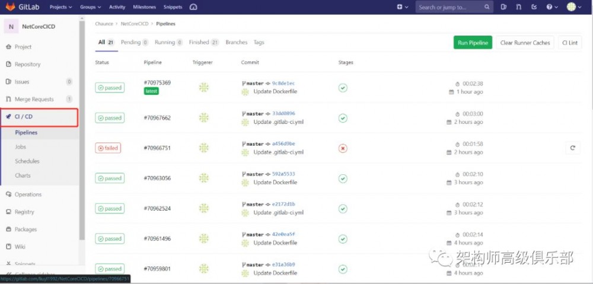Open commit link 9c8de1ec
This screenshot has width=593, height=284.
283,84
